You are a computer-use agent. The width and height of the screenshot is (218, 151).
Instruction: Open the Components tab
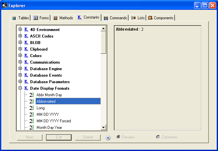click(x=161, y=18)
